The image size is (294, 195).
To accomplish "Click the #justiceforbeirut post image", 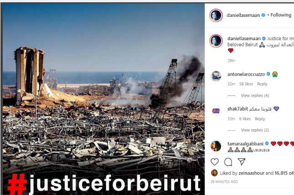I will [x=103, y=99].
